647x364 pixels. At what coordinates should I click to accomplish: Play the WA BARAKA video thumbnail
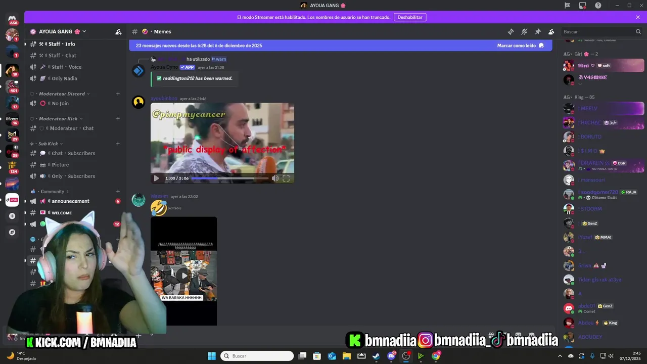183,276
